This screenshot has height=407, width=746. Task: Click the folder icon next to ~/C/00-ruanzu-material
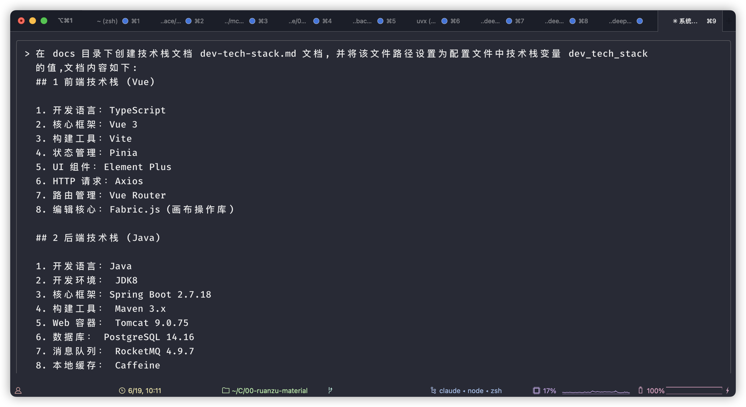(226, 391)
